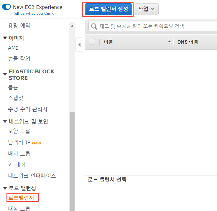217x211 pixels.
Task: Open 키 페어 in the sidebar
Action: click(x=17, y=165)
